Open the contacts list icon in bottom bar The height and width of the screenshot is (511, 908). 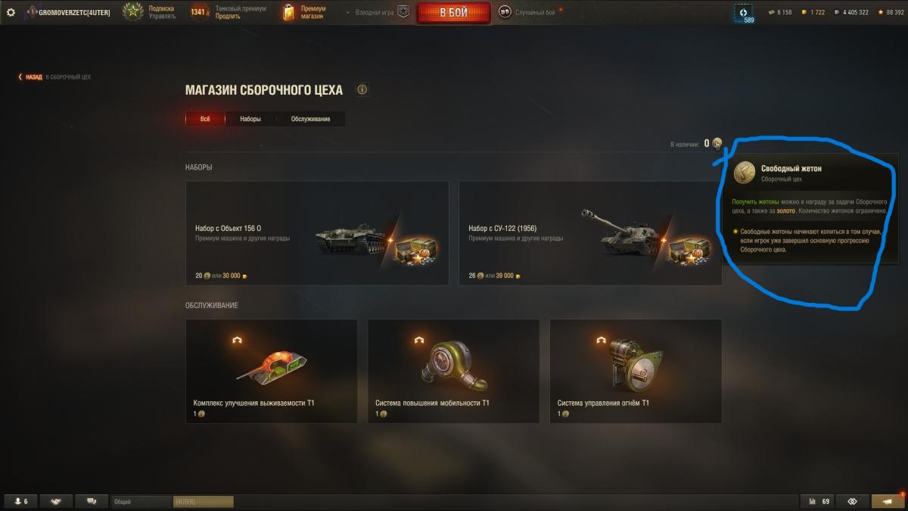21,501
